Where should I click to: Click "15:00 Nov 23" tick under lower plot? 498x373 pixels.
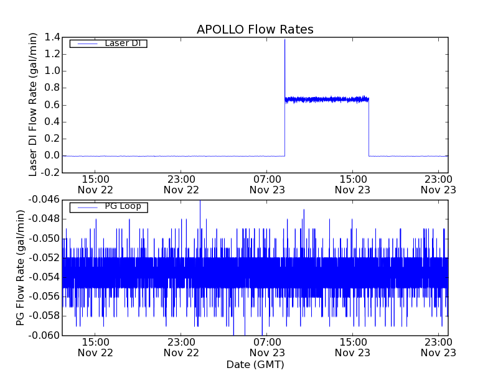click(353, 348)
